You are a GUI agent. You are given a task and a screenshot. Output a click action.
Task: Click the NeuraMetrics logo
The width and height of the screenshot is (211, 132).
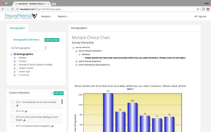pyautogui.click(x=21, y=16)
